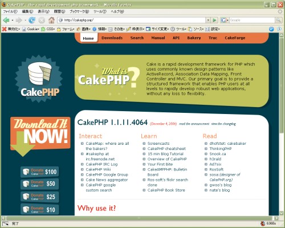Click the vertical page scrollbar thumb
Image resolution: width=285 pixels, height=228 pixels.
282,85
